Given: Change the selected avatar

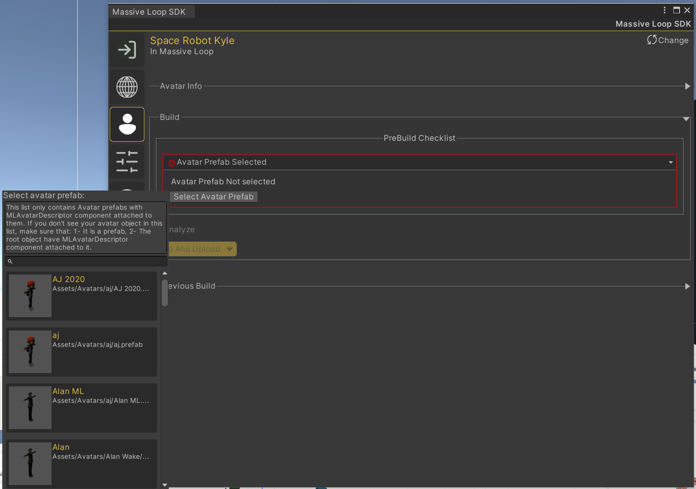Looking at the screenshot, I should [x=668, y=40].
